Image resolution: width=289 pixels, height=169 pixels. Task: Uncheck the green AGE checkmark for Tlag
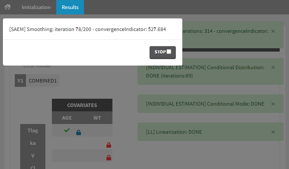coord(67,130)
